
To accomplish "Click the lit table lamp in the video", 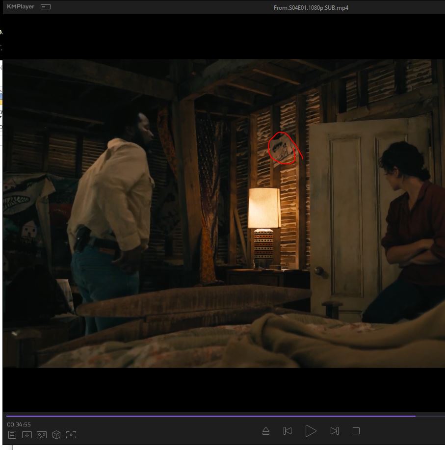I will [x=264, y=228].
